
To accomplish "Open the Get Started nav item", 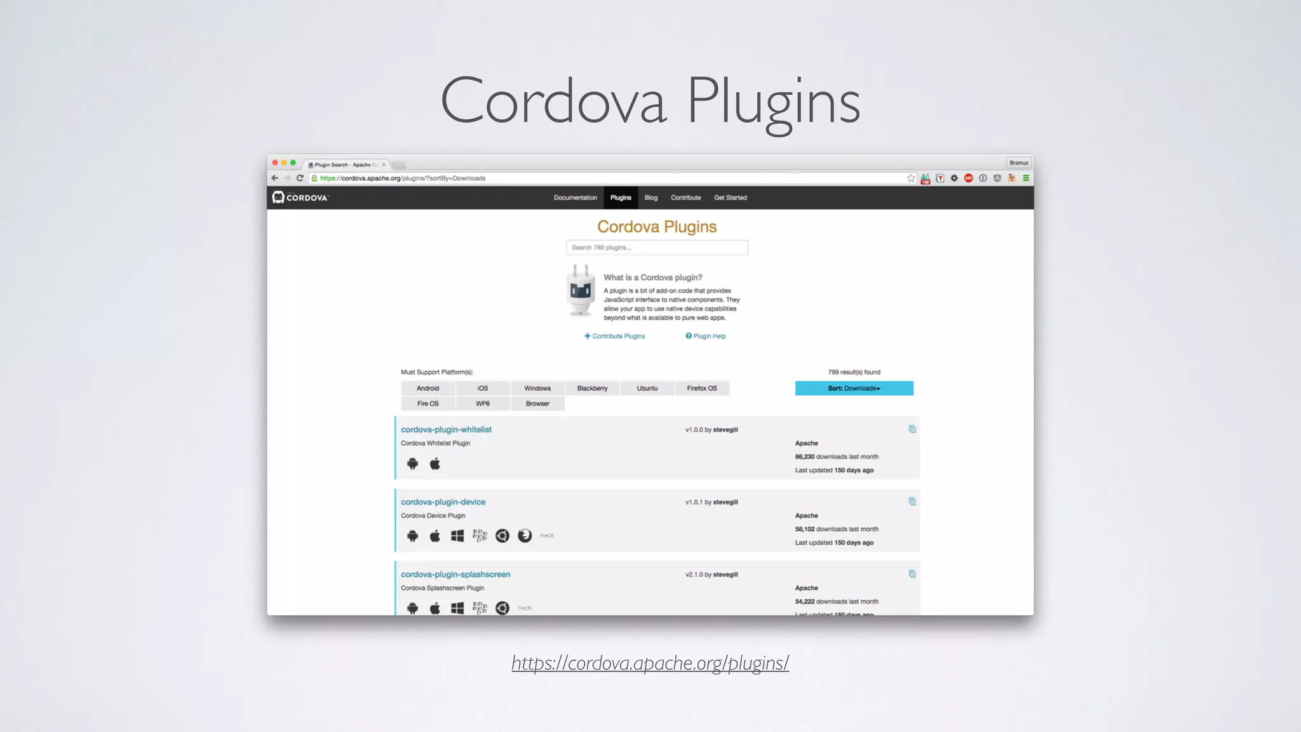I will 731,198.
